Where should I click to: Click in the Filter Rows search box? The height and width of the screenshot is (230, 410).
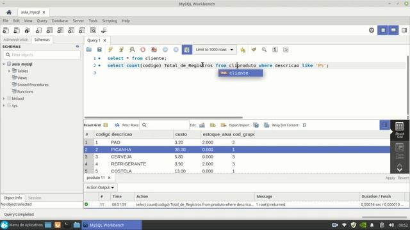(x=165, y=125)
